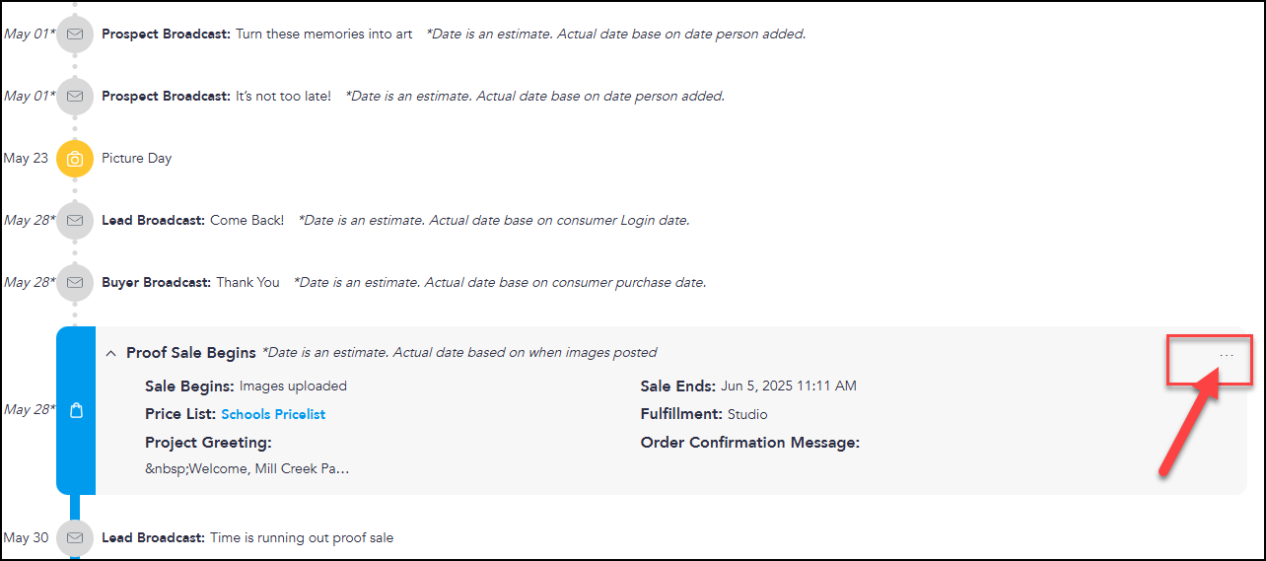Click the Order Confirmation Message label
The height and width of the screenshot is (561, 1266).
(750, 443)
